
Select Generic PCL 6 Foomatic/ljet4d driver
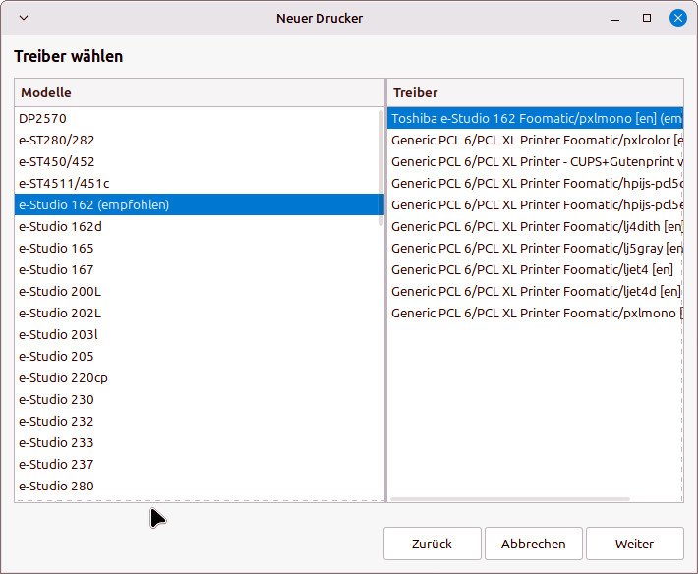point(535,292)
